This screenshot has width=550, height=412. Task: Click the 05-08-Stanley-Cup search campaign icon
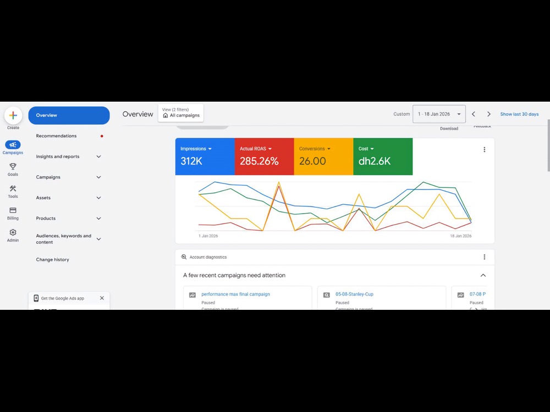(327, 295)
